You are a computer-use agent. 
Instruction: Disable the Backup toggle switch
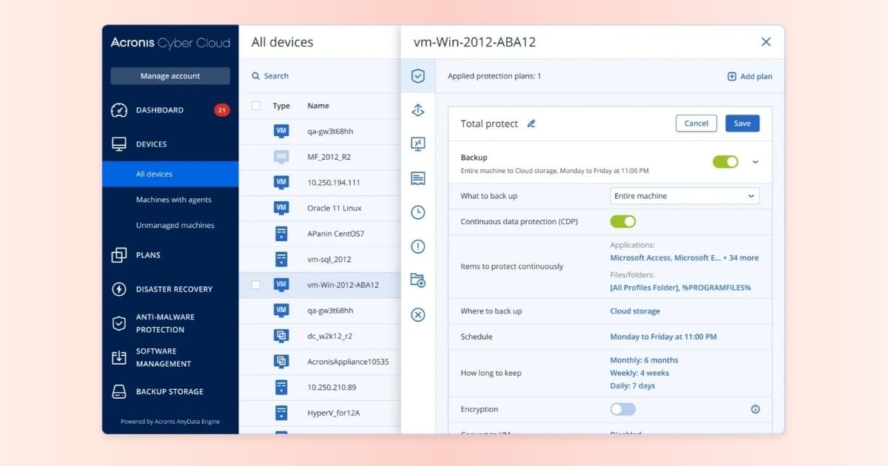(725, 161)
